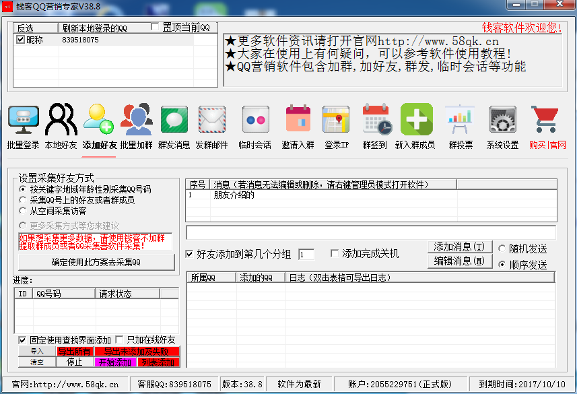Open the 邀请入群 invite to group icon
Viewport: 577px width, 394px height.
[x=298, y=119]
